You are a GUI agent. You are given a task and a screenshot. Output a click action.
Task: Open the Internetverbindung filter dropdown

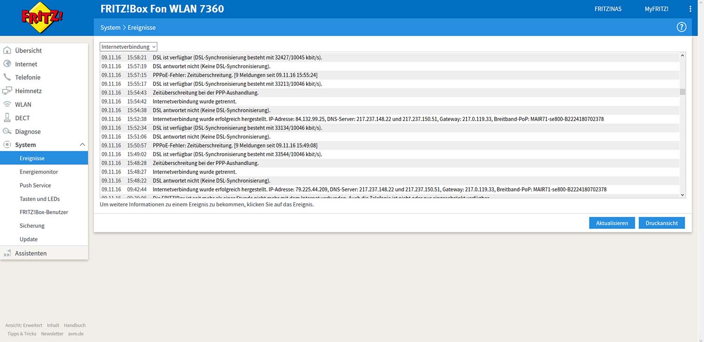pyautogui.click(x=129, y=47)
